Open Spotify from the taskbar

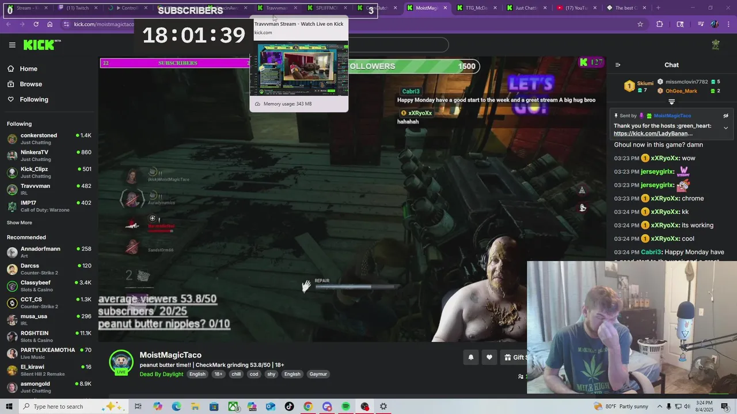pos(345,407)
